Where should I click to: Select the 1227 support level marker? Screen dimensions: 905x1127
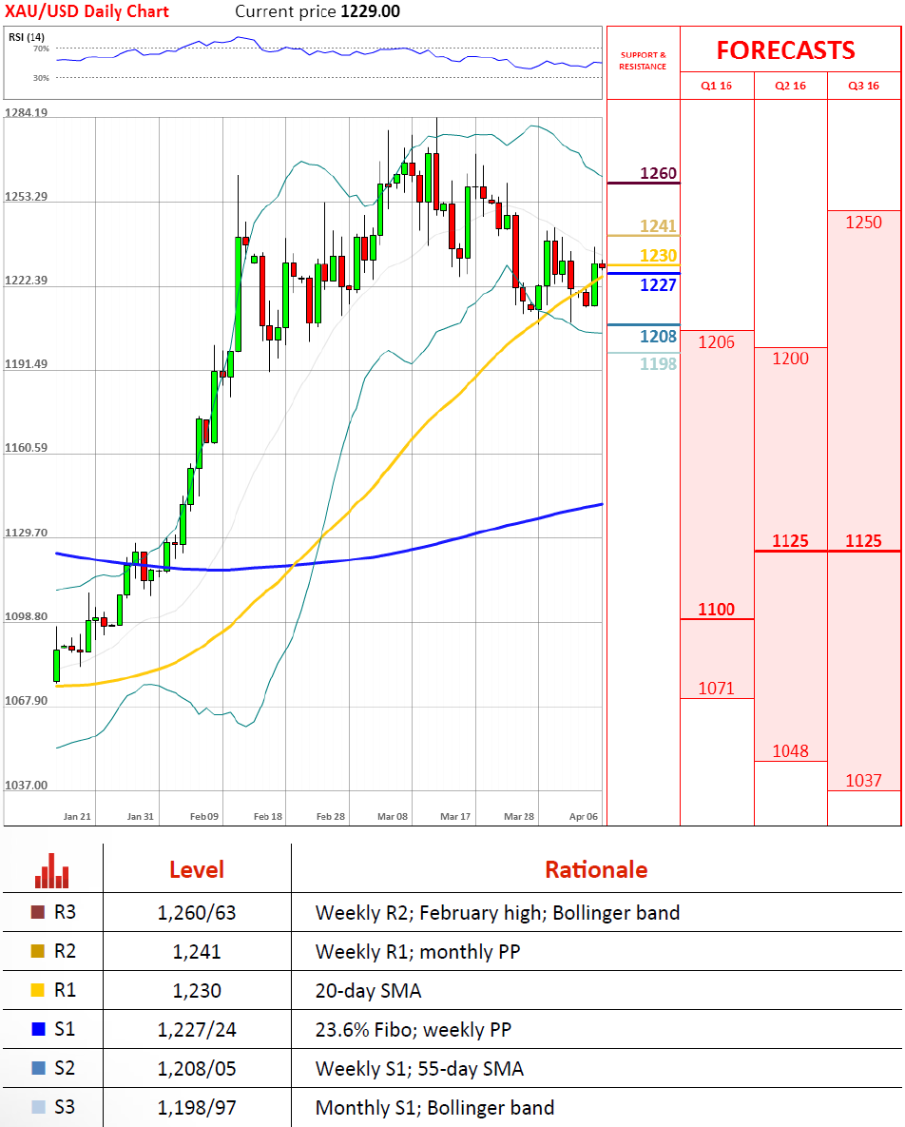[658, 284]
